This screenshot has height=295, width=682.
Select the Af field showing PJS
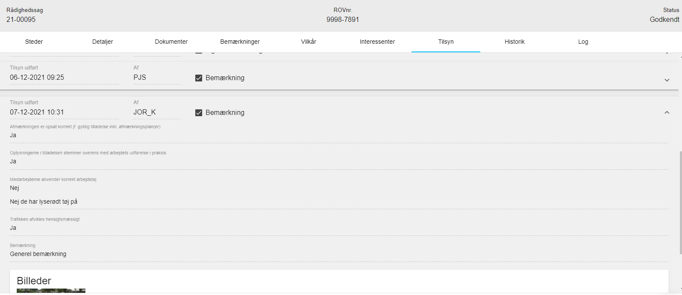[x=156, y=78]
